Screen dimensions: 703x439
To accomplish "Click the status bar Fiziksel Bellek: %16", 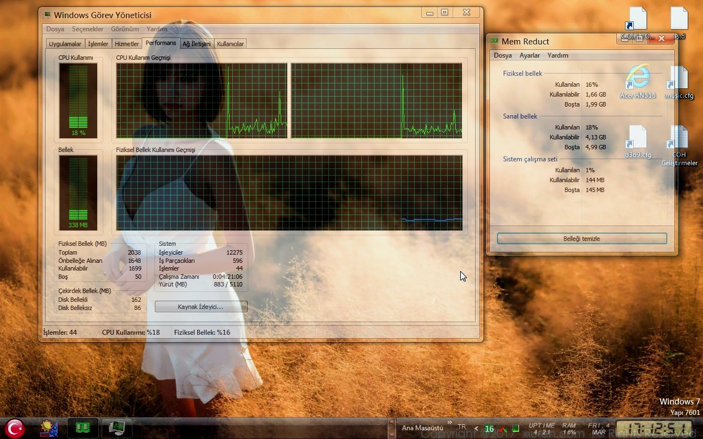I will pos(202,332).
